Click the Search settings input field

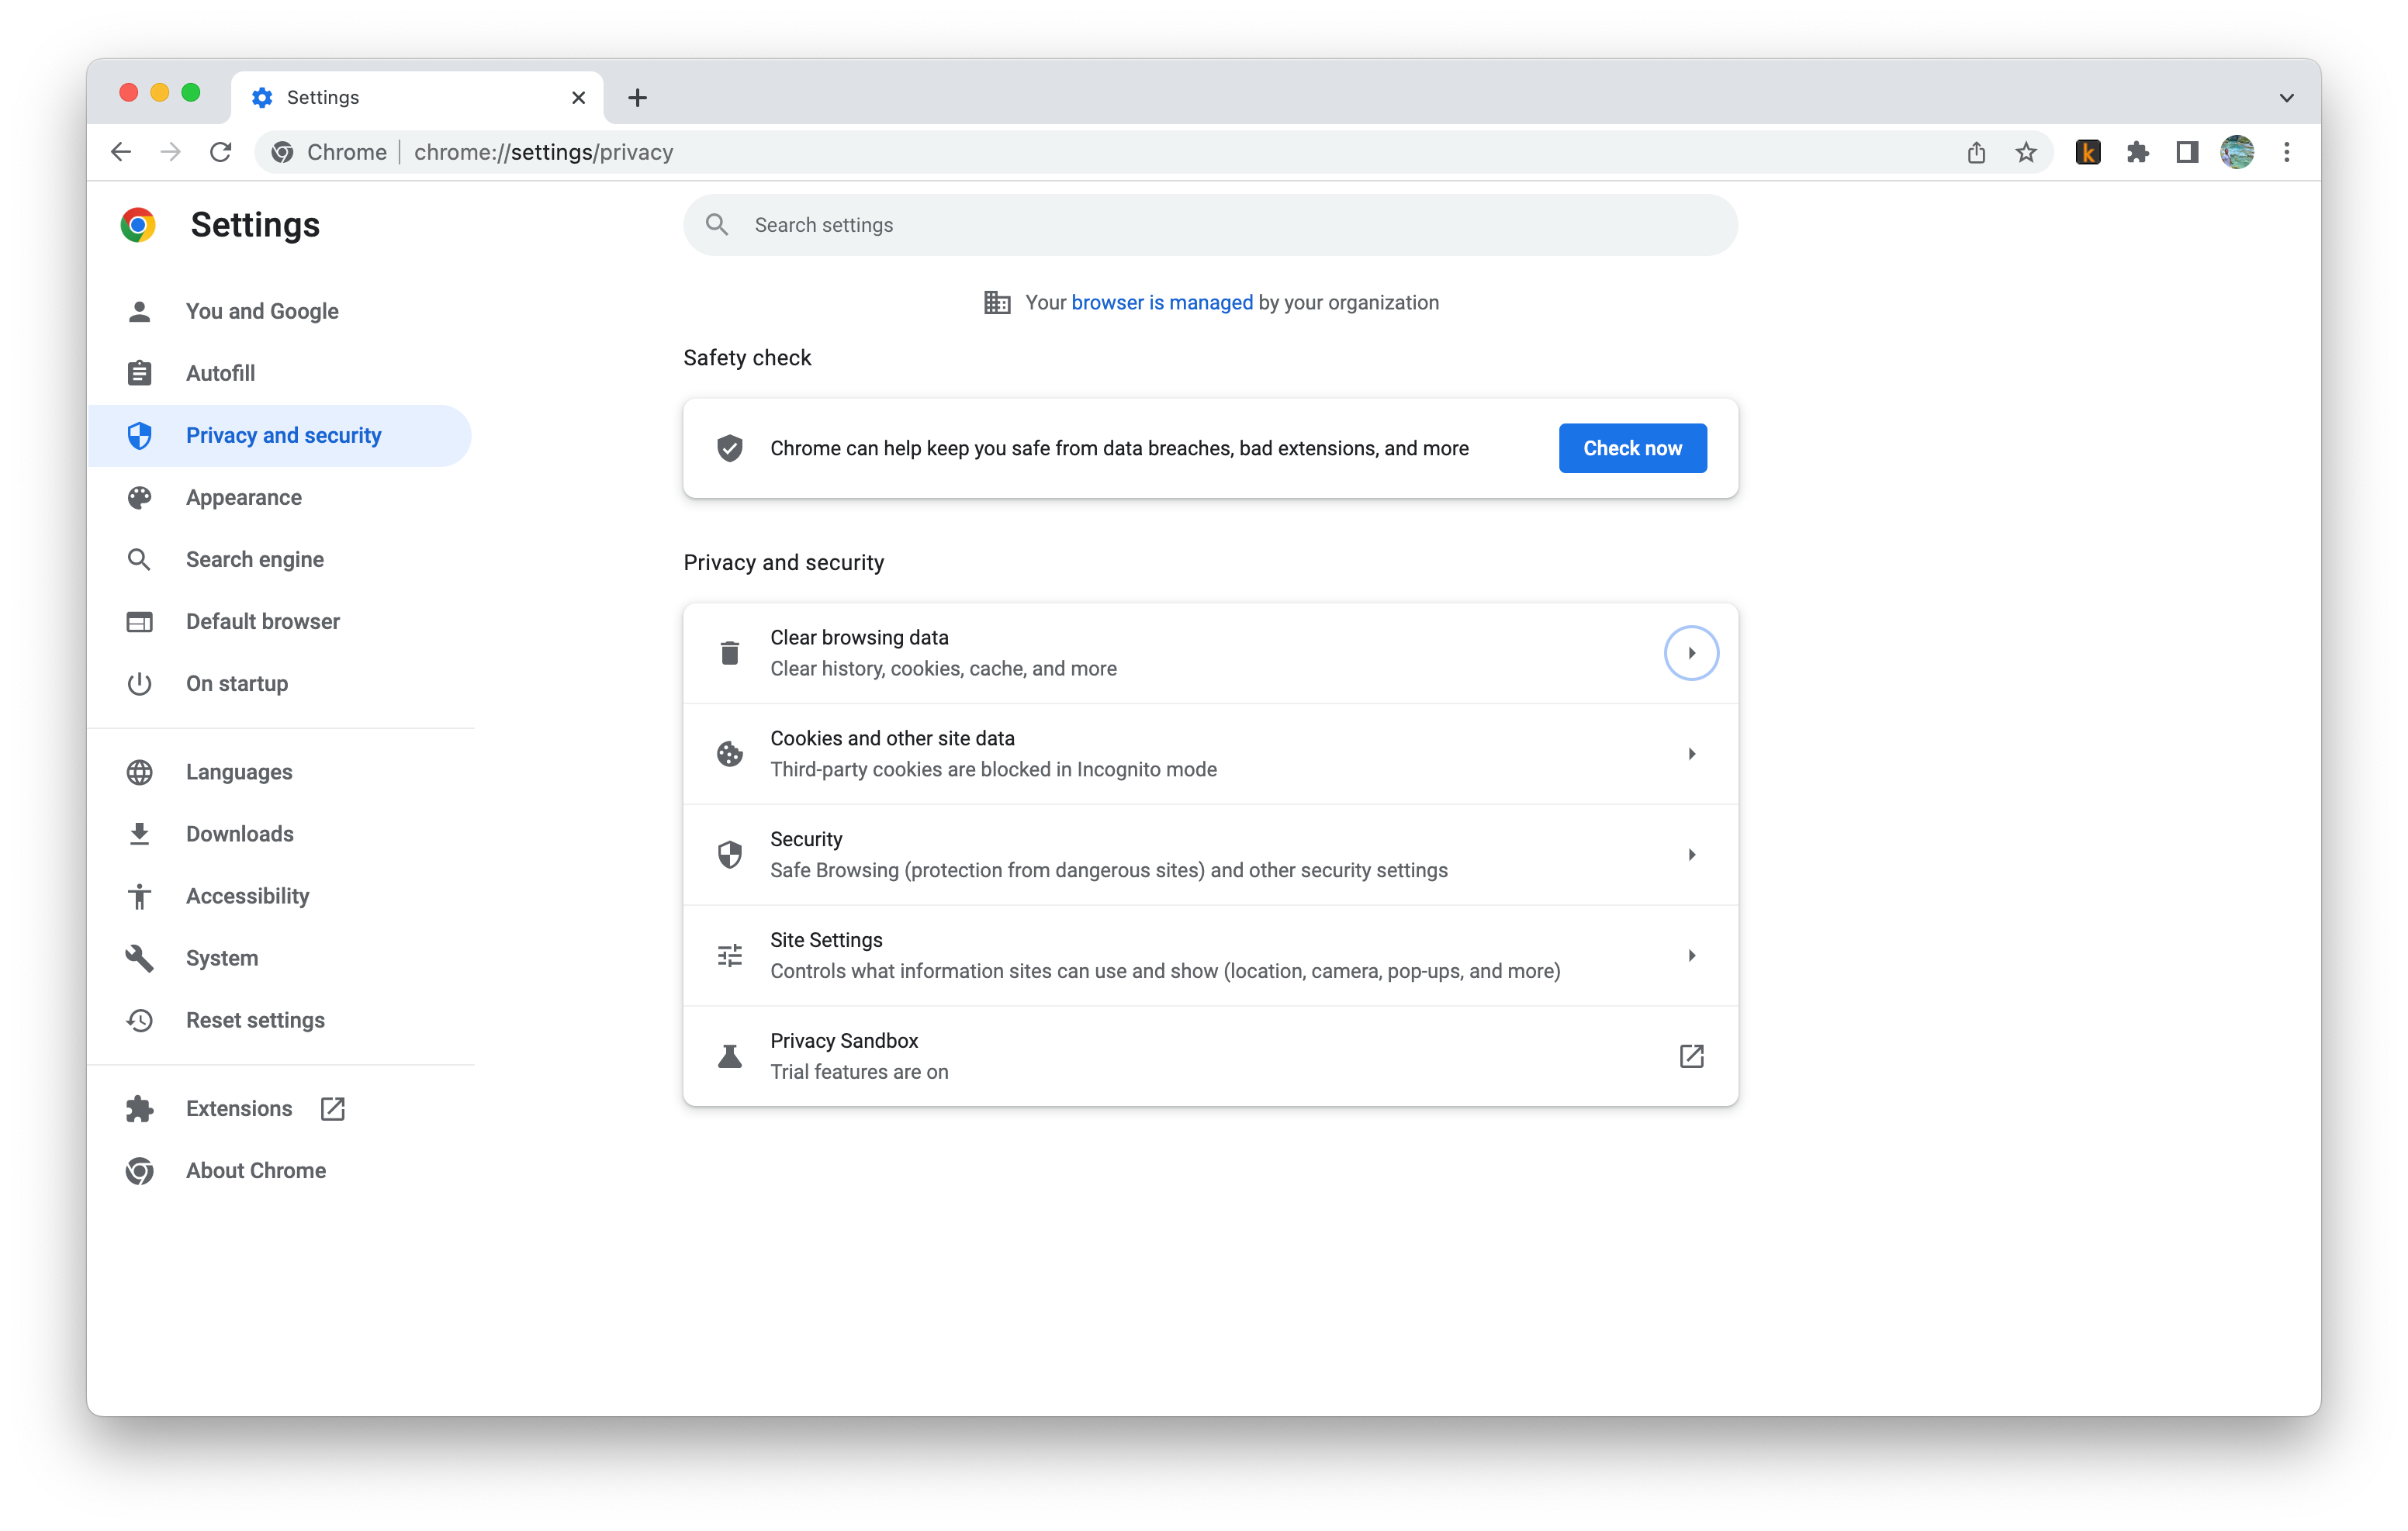(1209, 224)
